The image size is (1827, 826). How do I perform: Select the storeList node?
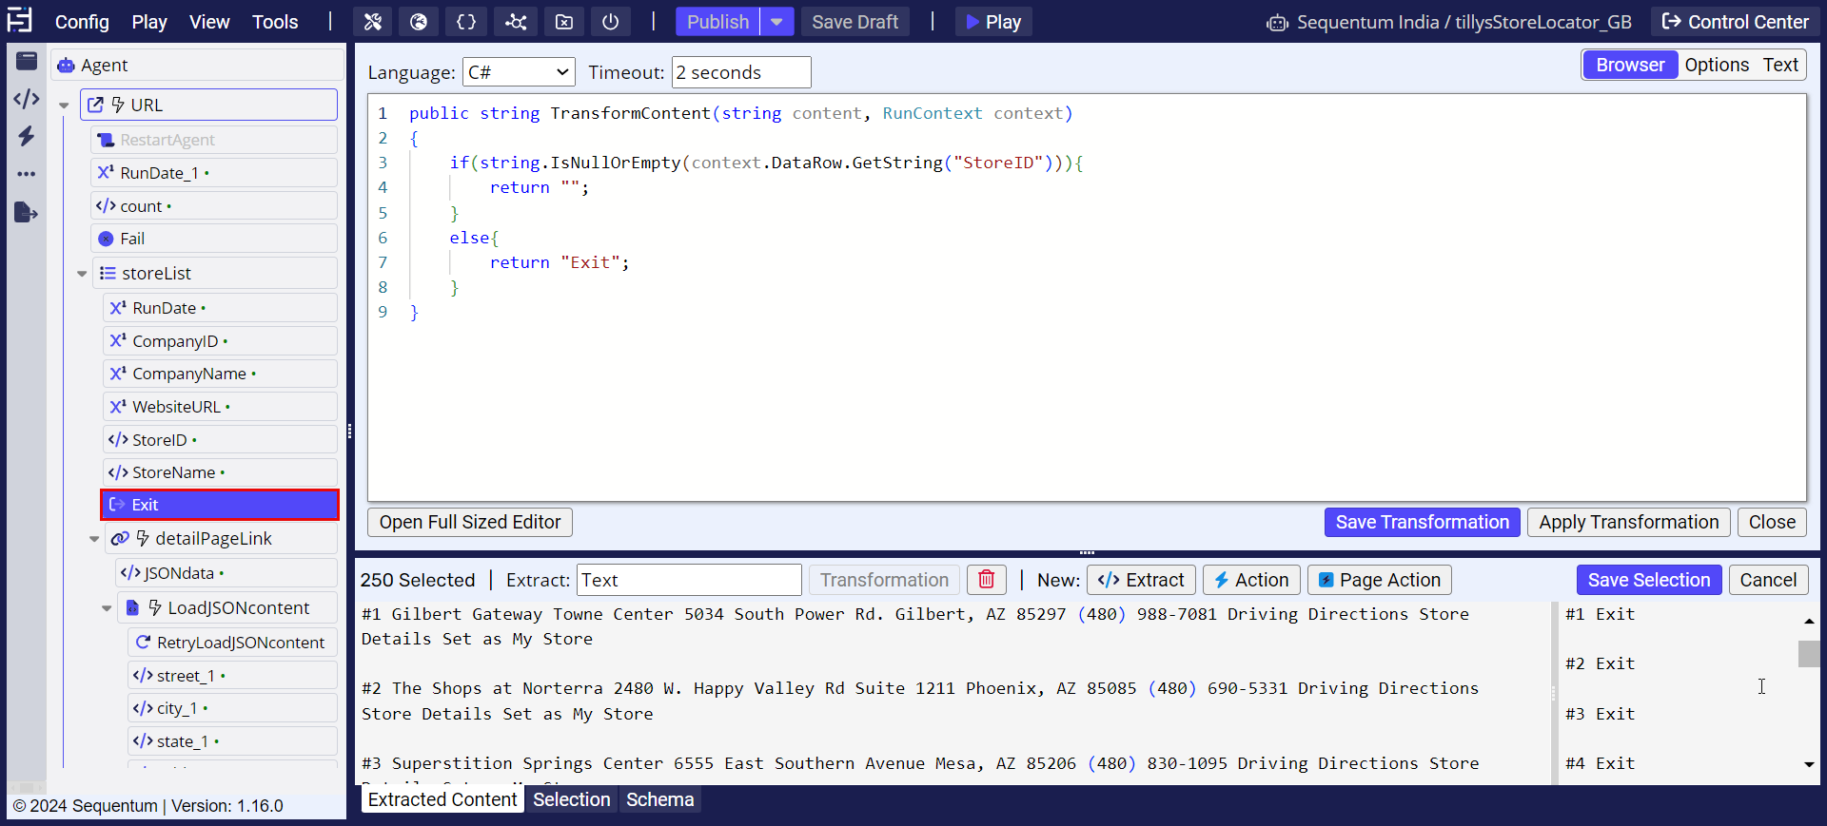click(x=214, y=273)
